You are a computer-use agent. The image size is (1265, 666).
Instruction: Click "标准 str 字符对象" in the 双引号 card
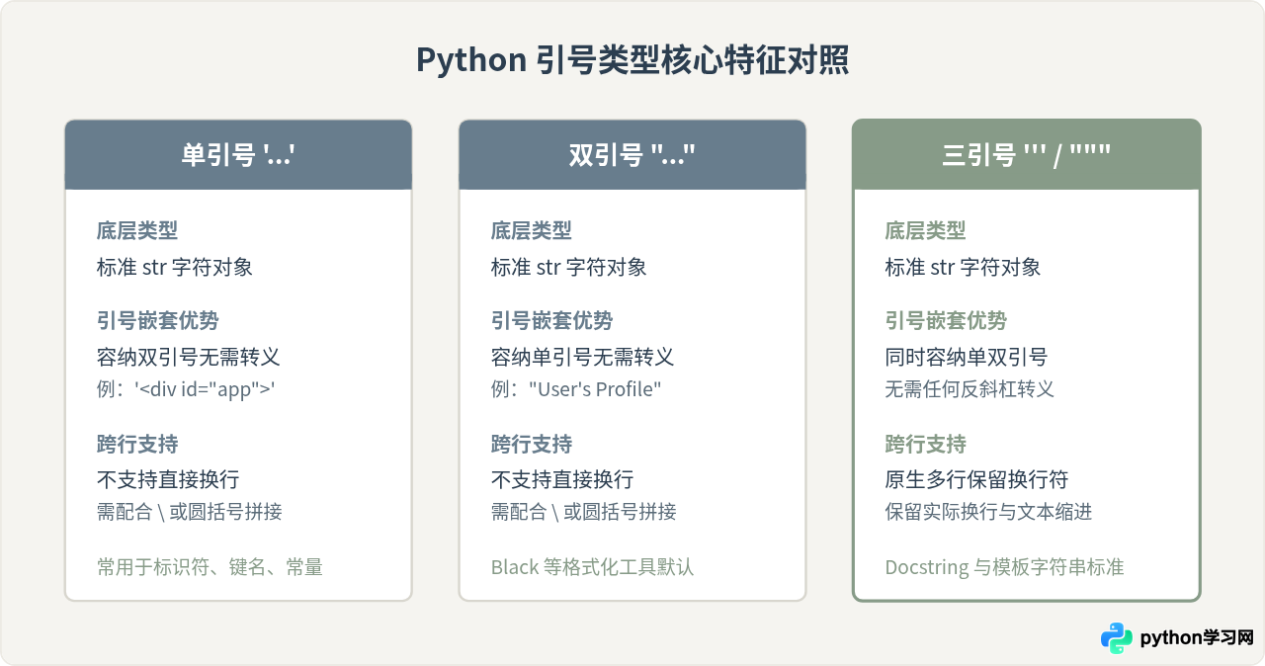(x=569, y=267)
